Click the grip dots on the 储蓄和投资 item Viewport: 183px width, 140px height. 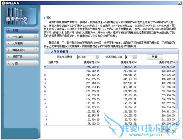tap(36, 50)
